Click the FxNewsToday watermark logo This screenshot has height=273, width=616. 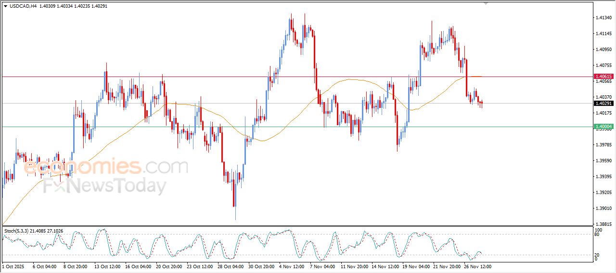coord(105,186)
